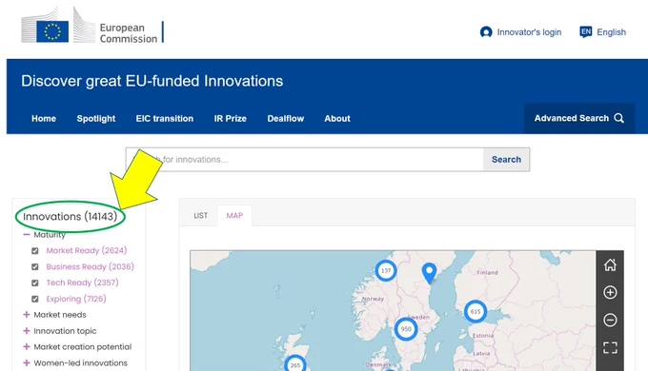Open the Spotlight menu item
This screenshot has width=648, height=371.
pos(96,119)
